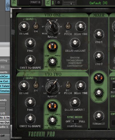Click the VTO One Env 2 To Shape knob

click(x=30, y=60)
